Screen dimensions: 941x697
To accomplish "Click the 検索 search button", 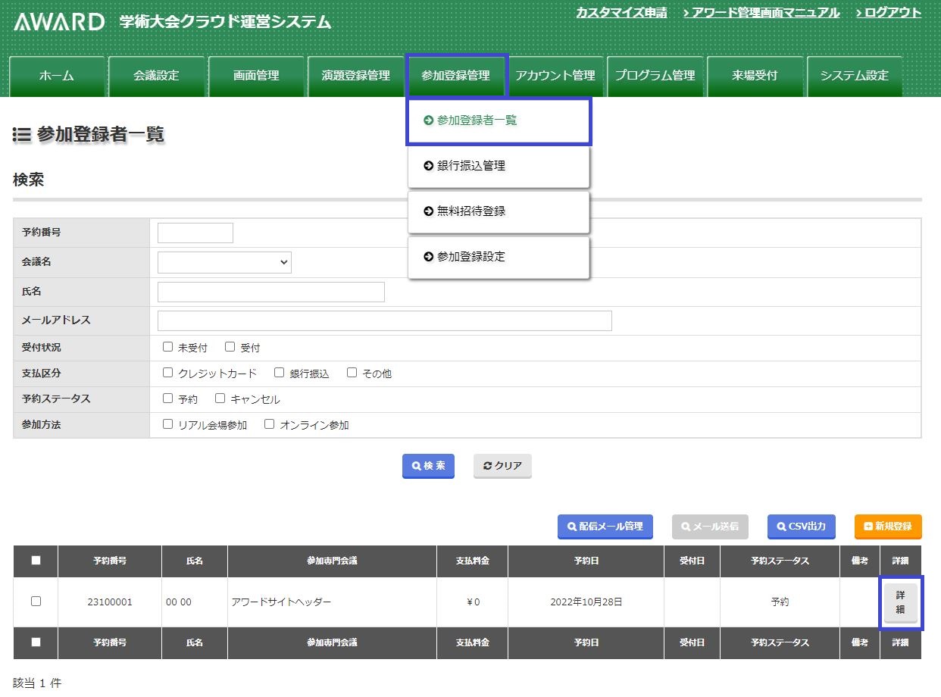I will click(x=428, y=466).
